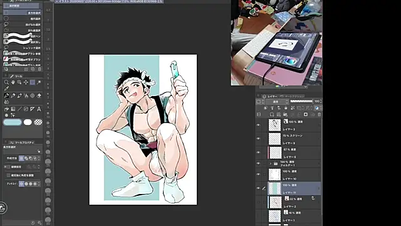Expand the 縦横指定 plus expander
Image resolution: width=401 pixels, height=226 pixels.
[x=5, y=167]
